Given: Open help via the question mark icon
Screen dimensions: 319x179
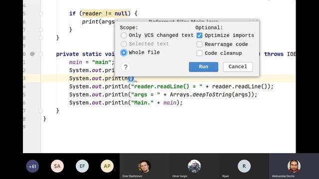Looking at the screenshot, I should point(126,67).
